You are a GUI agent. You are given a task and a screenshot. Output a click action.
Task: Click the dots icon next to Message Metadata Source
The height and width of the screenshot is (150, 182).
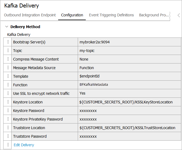pos(8,68)
